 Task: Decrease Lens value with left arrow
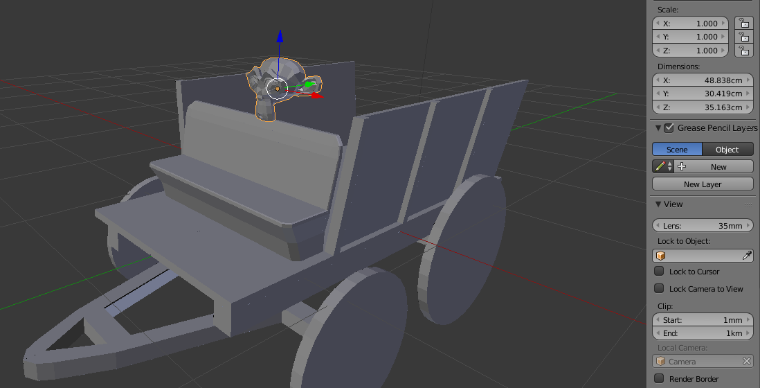(x=658, y=226)
